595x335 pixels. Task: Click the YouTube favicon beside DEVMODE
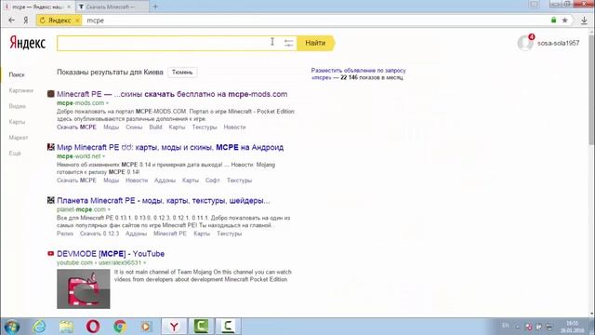tap(51, 253)
